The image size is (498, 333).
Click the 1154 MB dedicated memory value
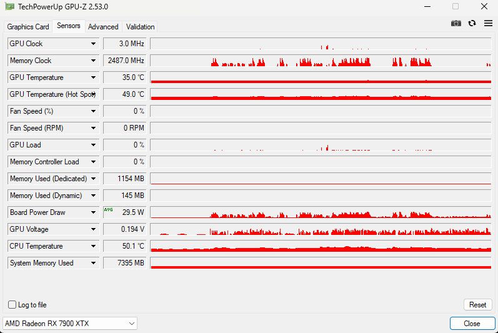point(125,179)
